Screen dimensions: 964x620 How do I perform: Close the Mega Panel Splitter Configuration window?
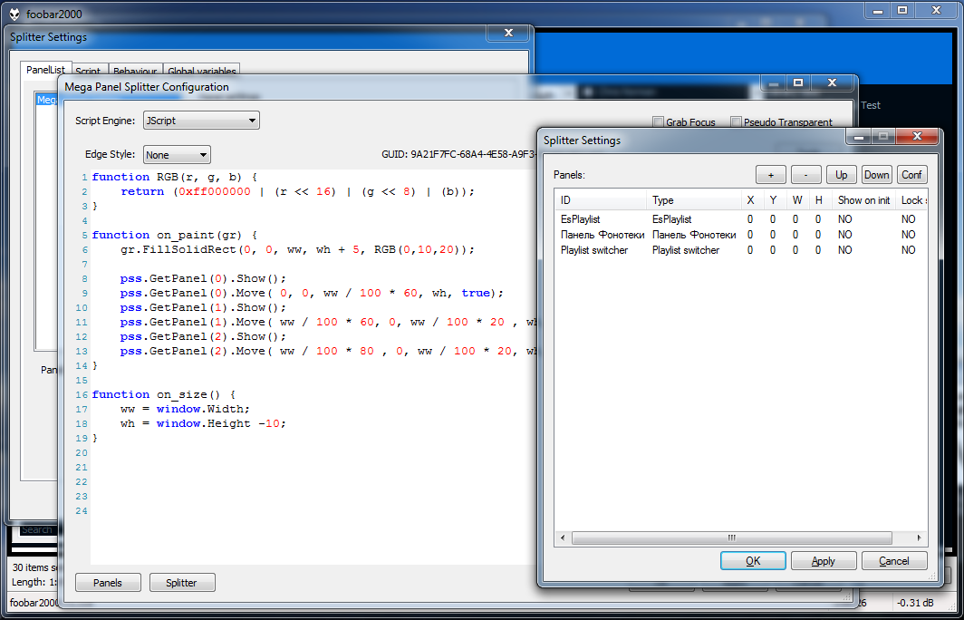pyautogui.click(x=832, y=82)
